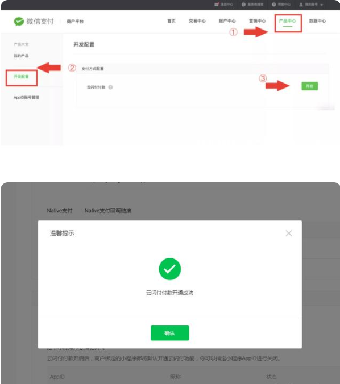Open the 帮助中心 question-mark icon
This screenshot has width=340, height=384.
[274, 5]
